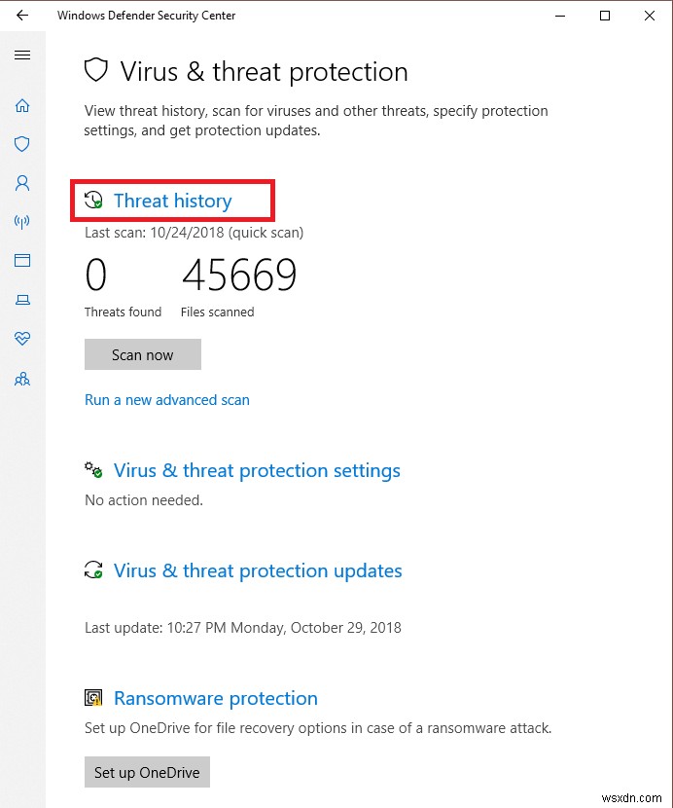Click Set up OneDrive for file recovery
Viewport: 673px width, 808px height.
pos(146,772)
